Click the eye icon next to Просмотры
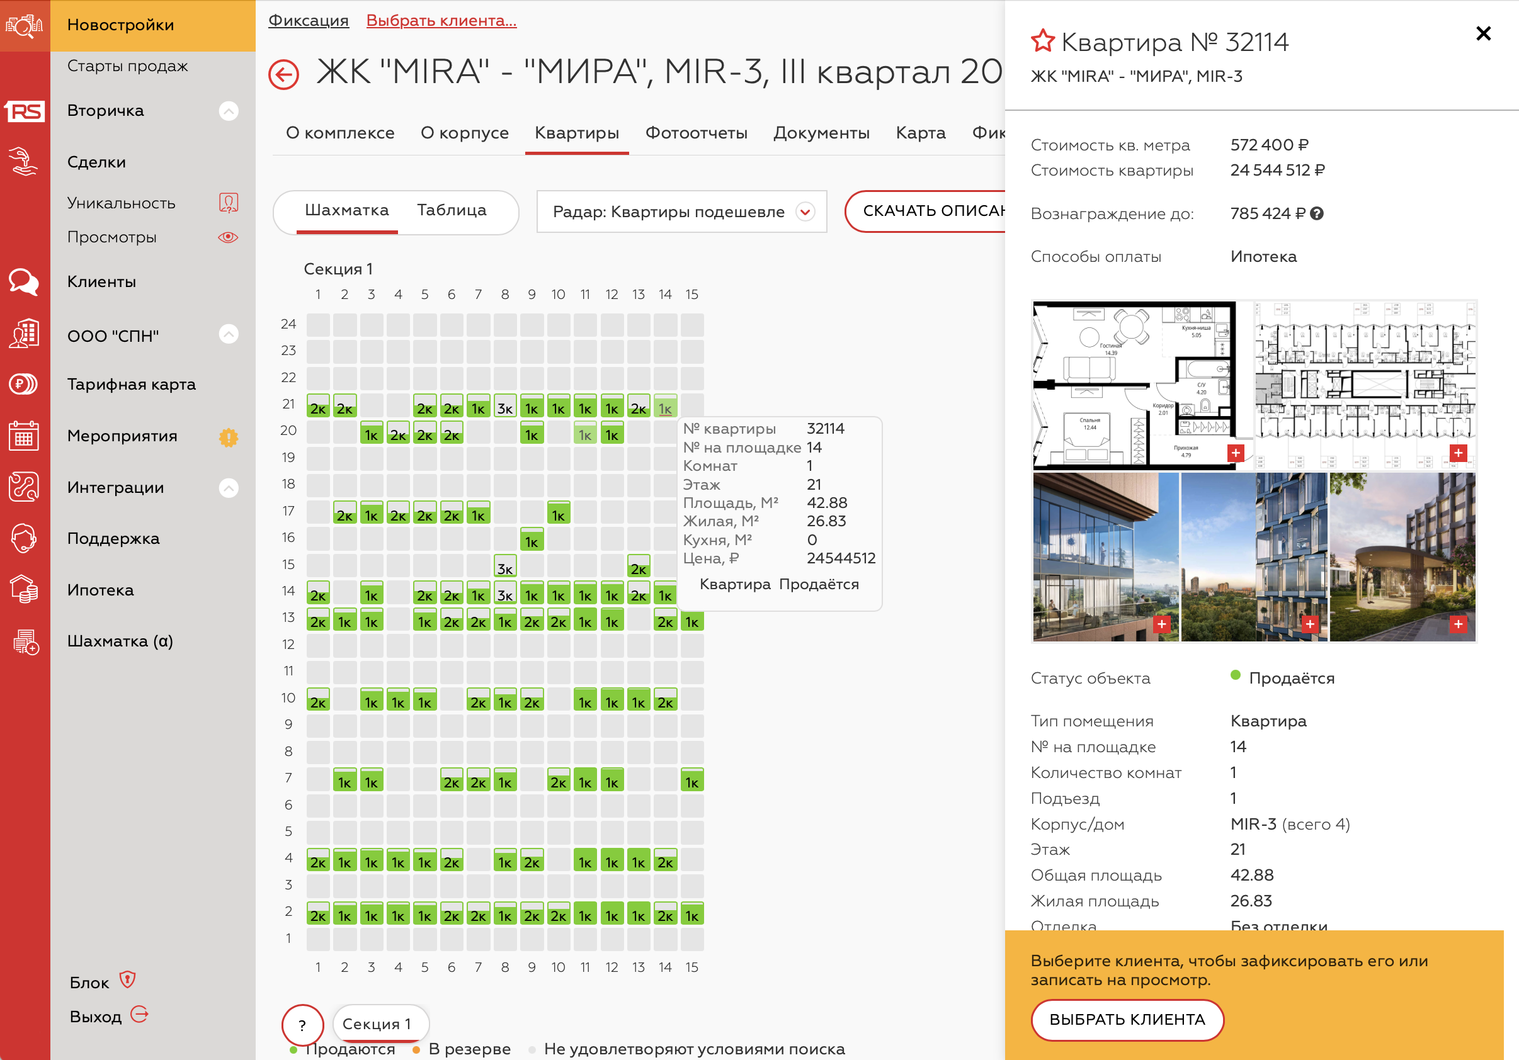 [228, 237]
